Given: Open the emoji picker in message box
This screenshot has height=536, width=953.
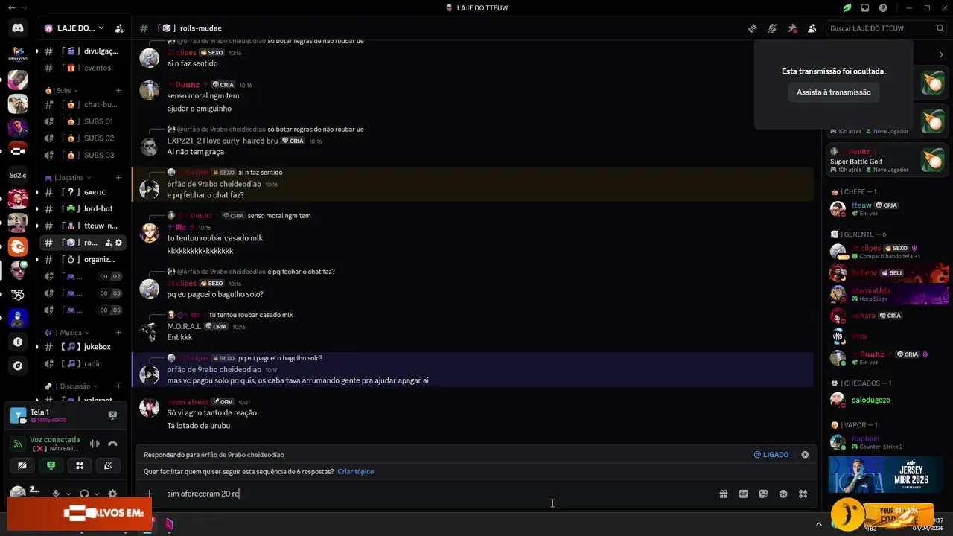Looking at the screenshot, I should (783, 494).
